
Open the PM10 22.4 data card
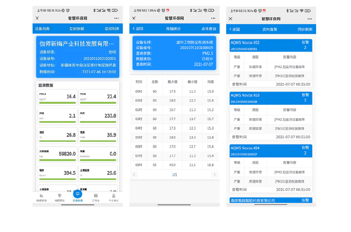click(98, 97)
